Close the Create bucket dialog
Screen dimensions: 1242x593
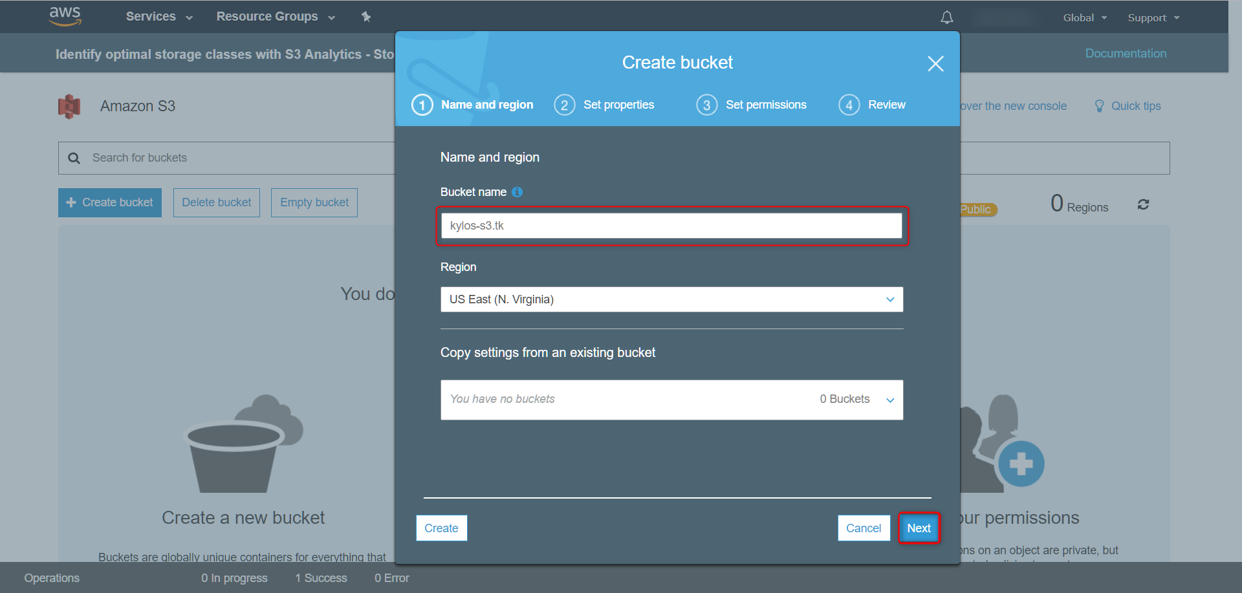tap(935, 63)
